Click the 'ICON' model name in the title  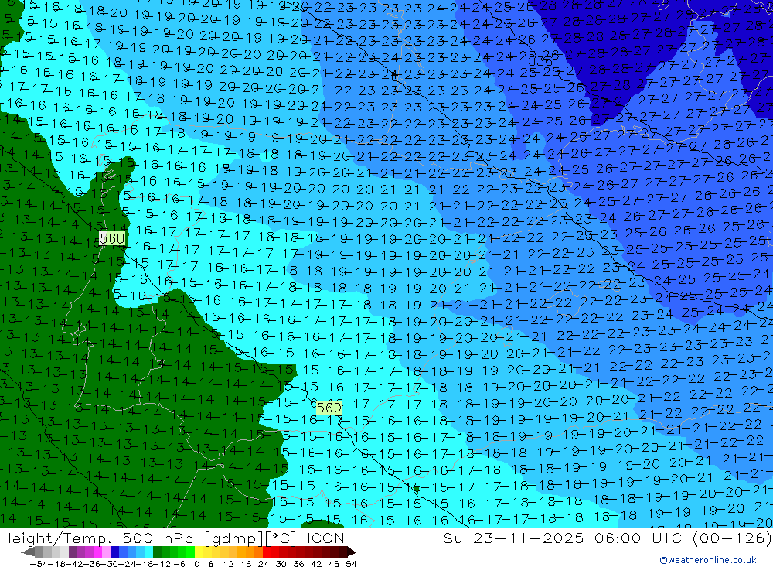pos(325,538)
